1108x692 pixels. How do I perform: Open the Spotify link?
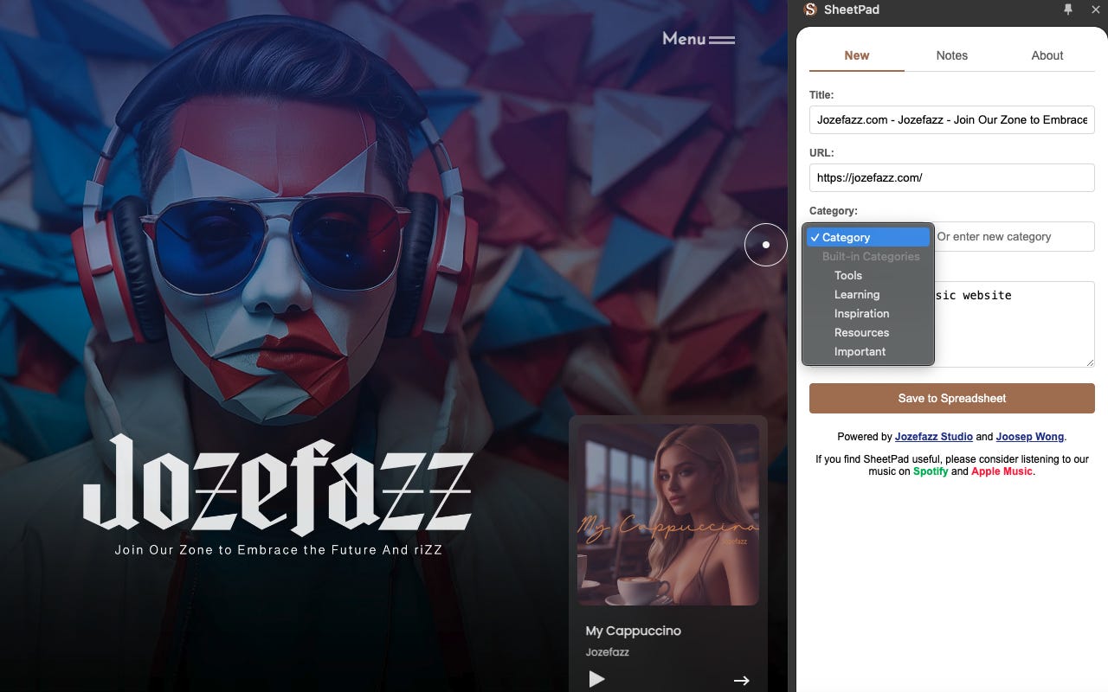pos(931,471)
